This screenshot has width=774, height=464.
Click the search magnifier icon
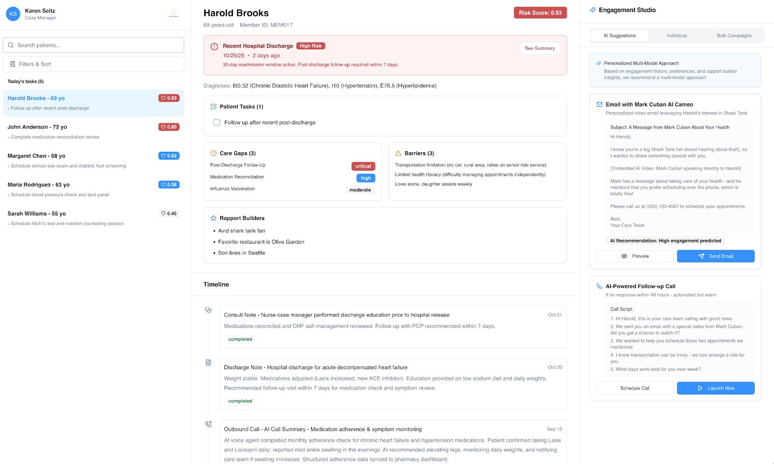pyautogui.click(x=11, y=45)
